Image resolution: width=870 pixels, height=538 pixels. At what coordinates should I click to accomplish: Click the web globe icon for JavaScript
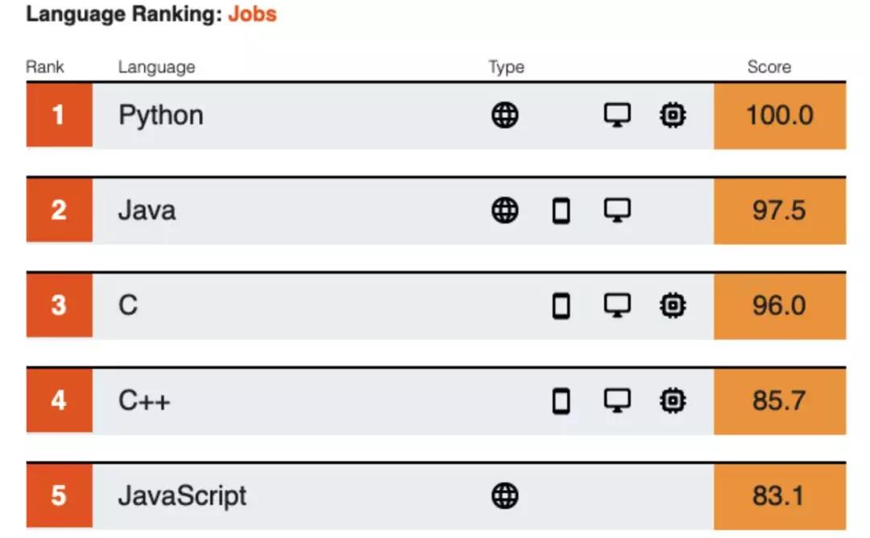pyautogui.click(x=505, y=495)
